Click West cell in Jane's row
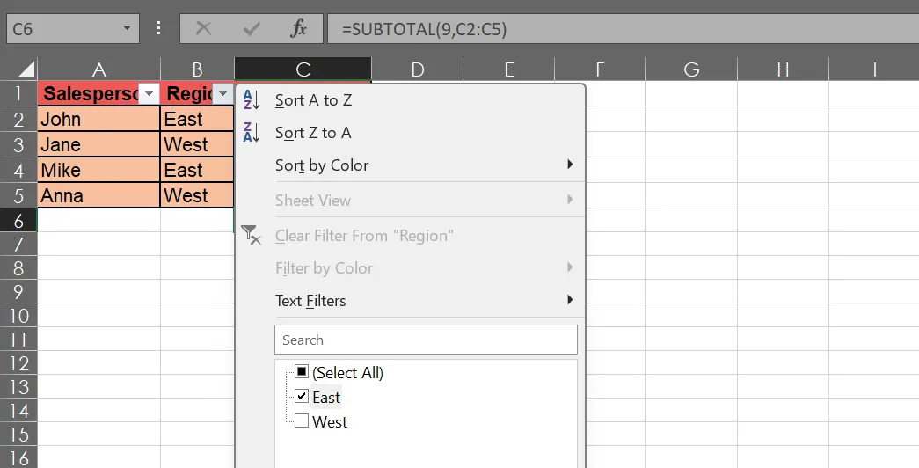This screenshot has width=919, height=468. click(x=197, y=144)
